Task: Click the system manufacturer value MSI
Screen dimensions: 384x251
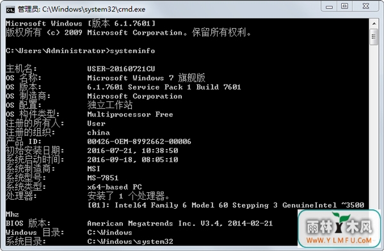Action: [93, 168]
